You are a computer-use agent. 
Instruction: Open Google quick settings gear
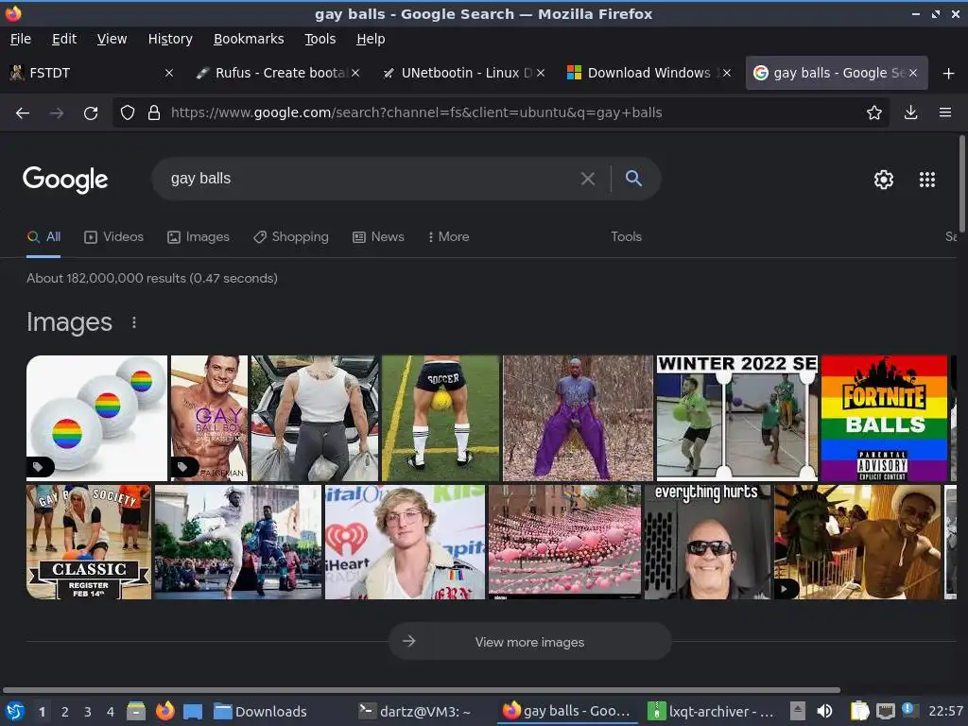884,180
